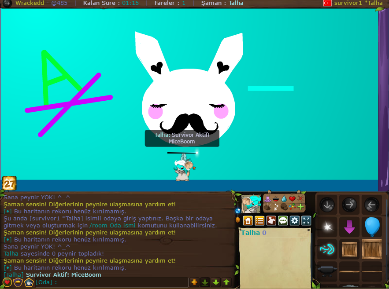The width and height of the screenshot is (389, 289).
Task: Click green down arrow chat button
Action: click(215, 282)
